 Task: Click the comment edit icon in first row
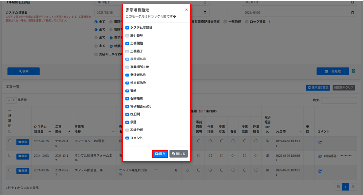[x=320, y=142]
